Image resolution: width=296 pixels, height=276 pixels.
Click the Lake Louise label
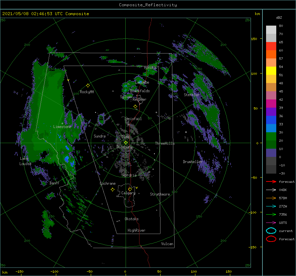25,161
